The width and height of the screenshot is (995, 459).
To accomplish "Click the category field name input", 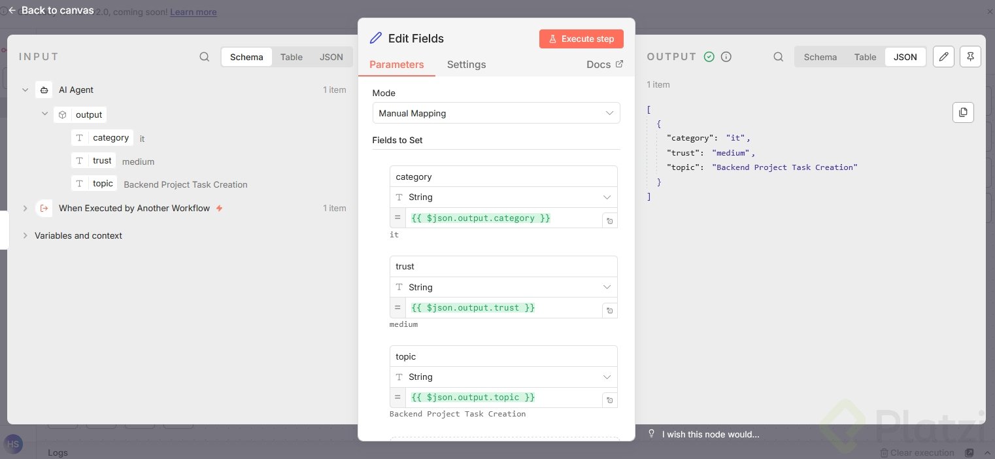I will point(503,177).
